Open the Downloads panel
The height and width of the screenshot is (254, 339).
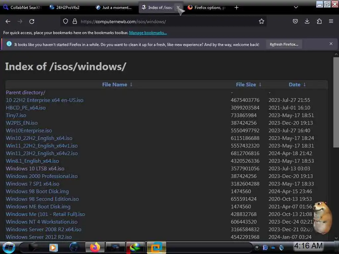point(307,21)
